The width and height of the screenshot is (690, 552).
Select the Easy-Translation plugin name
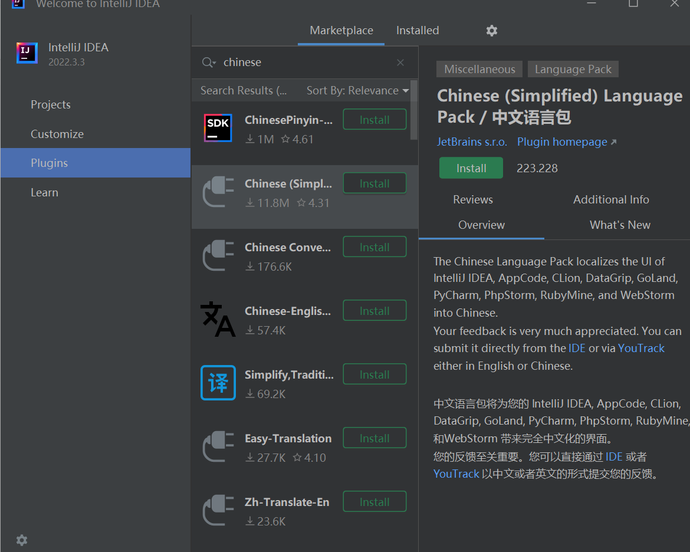(288, 438)
